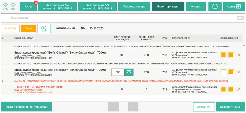Click the scroll up arrow button
The height and width of the screenshot is (113, 246).
tap(113, 107)
